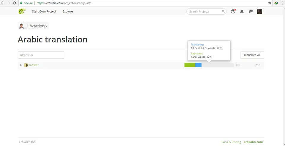Click the search magnifier icon
The image size is (285, 146).
223,11
